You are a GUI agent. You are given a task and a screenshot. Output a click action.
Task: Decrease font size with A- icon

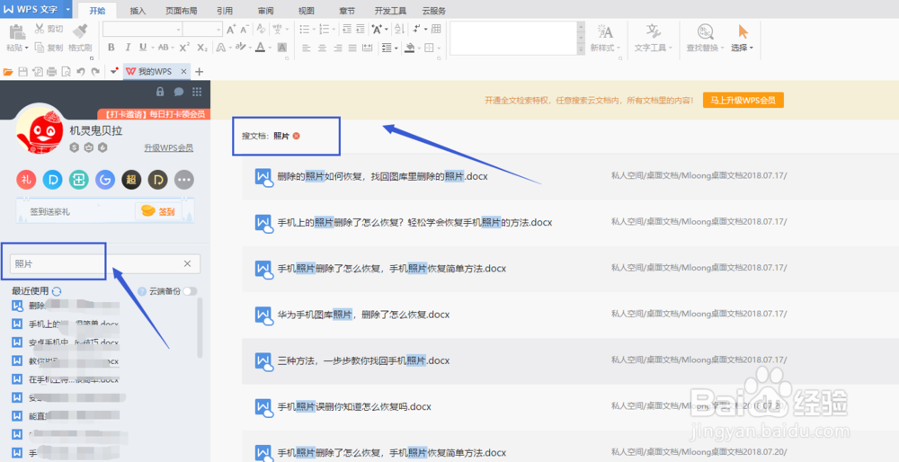click(245, 30)
